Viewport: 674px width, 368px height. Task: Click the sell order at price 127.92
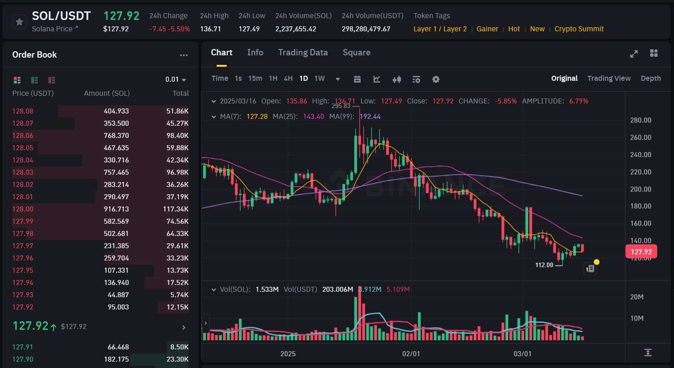pyautogui.click(x=100, y=307)
